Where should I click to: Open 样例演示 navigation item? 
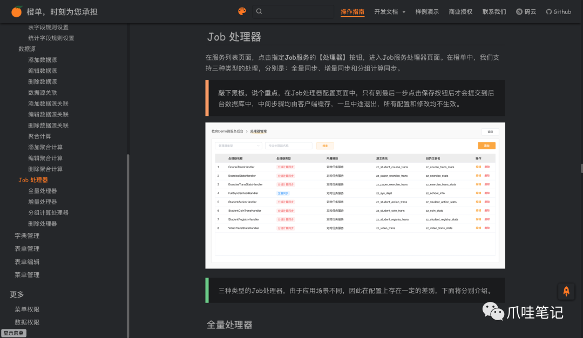(x=427, y=12)
